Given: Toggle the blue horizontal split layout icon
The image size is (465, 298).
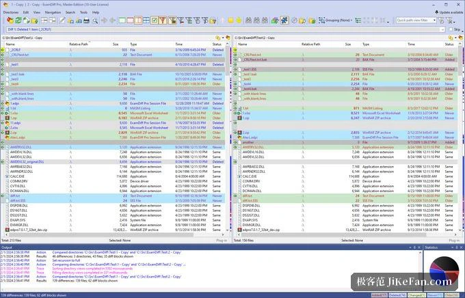Looking at the screenshot, I should click(x=146, y=21).
